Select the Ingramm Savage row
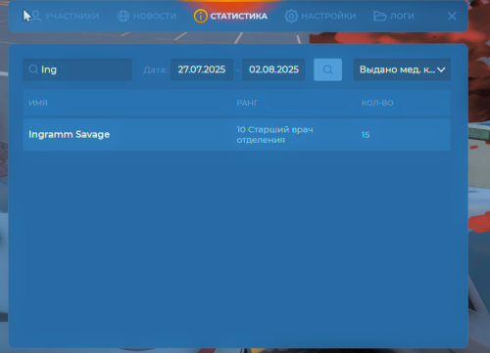Viewport: 490px width, 353px height. pyautogui.click(x=236, y=135)
